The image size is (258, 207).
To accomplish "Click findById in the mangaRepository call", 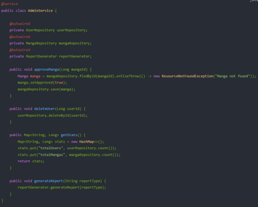I will (88, 76).
